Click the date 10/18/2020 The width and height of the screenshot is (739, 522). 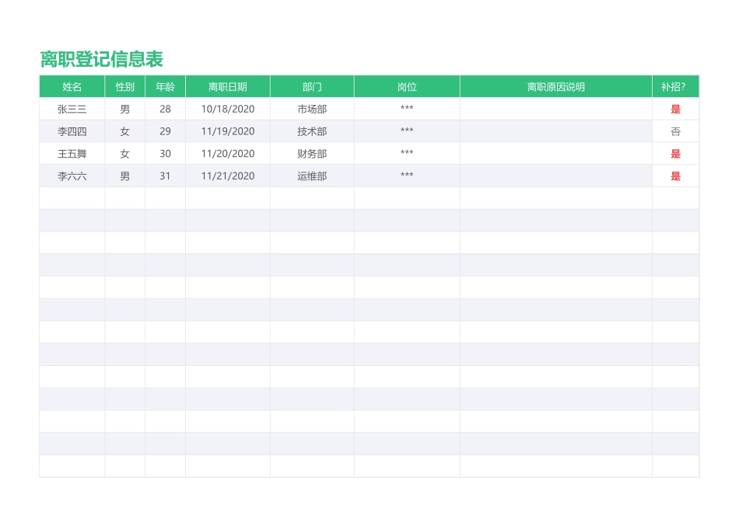pyautogui.click(x=227, y=109)
